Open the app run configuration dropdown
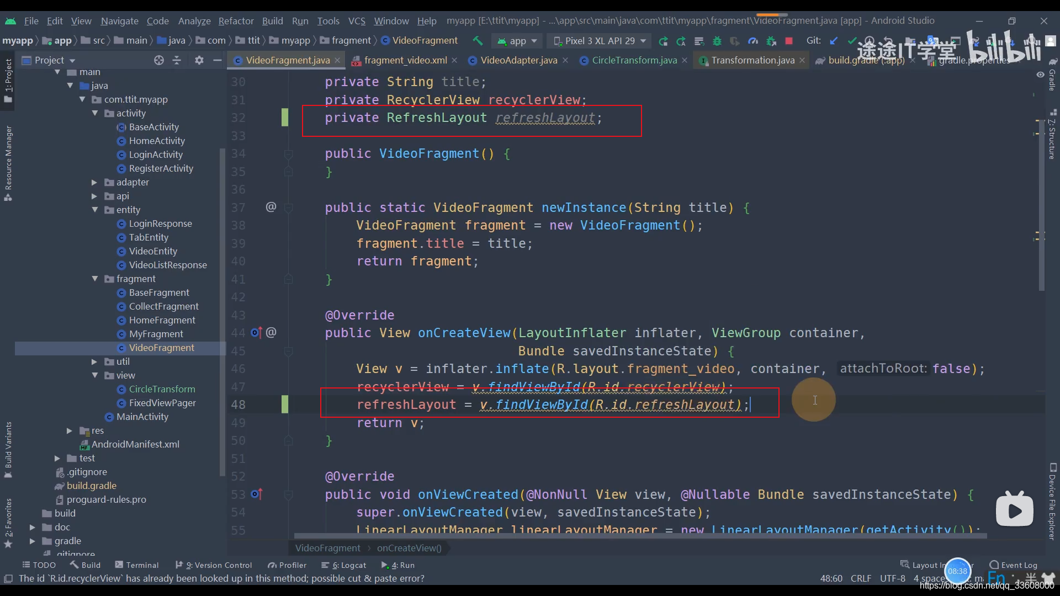Viewport: 1060px width, 596px height. coord(517,41)
